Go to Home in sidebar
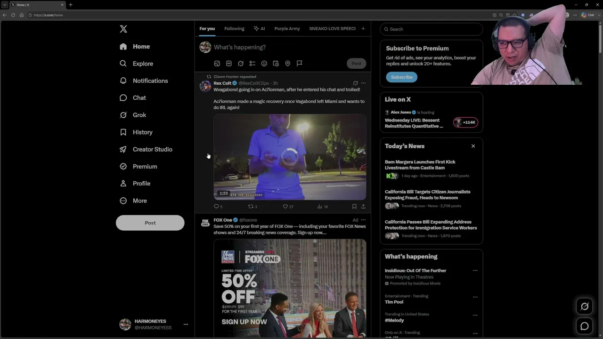 tap(135, 47)
